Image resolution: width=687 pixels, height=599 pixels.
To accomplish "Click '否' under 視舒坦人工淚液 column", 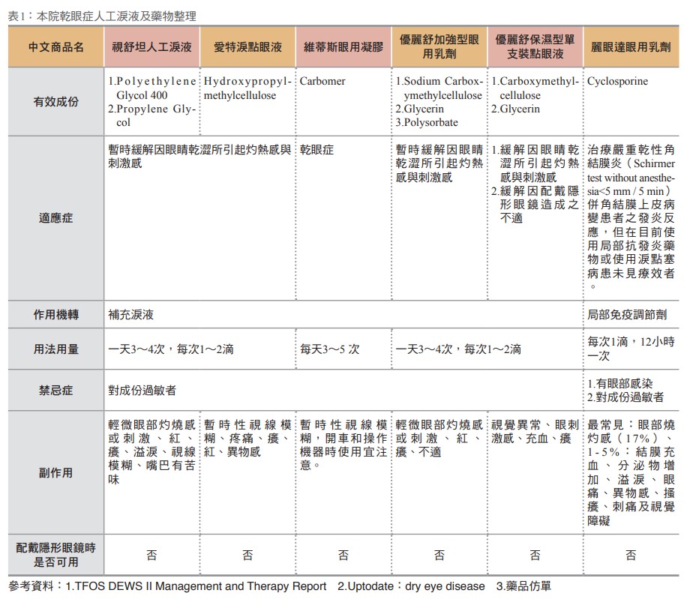I will 151,556.
